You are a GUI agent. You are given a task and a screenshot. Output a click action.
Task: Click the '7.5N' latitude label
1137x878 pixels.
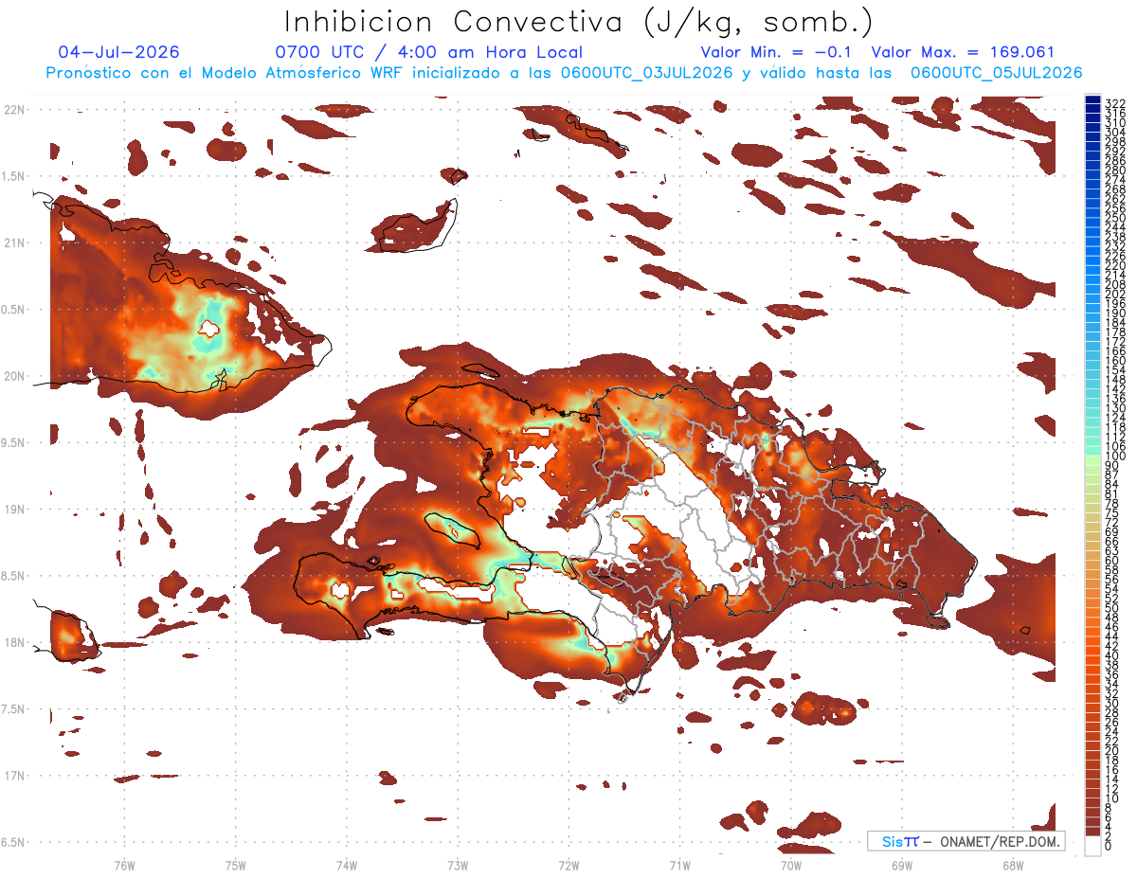point(13,708)
